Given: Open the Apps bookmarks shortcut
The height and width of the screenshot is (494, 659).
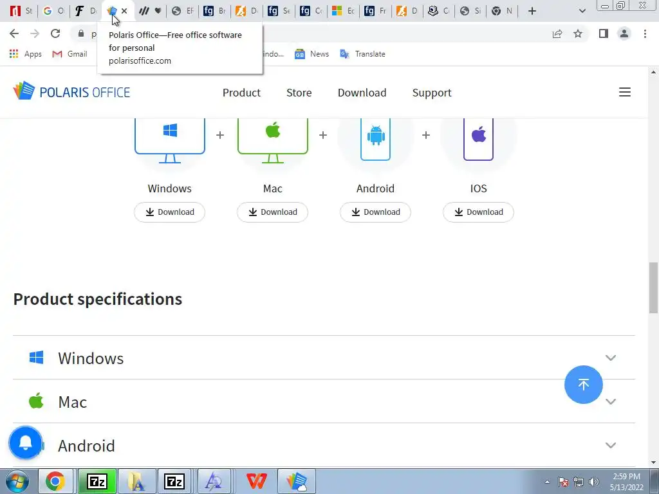Looking at the screenshot, I should (26, 54).
